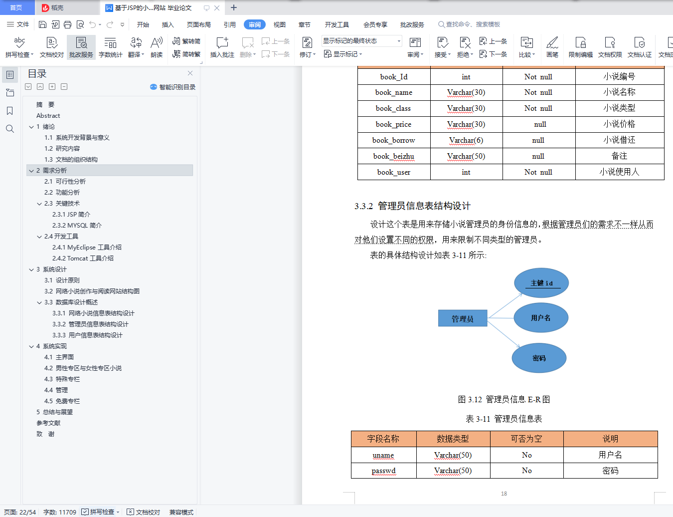Toggle 文档校对 in the status bar
Viewport: 673px width, 517px height.
[144, 512]
